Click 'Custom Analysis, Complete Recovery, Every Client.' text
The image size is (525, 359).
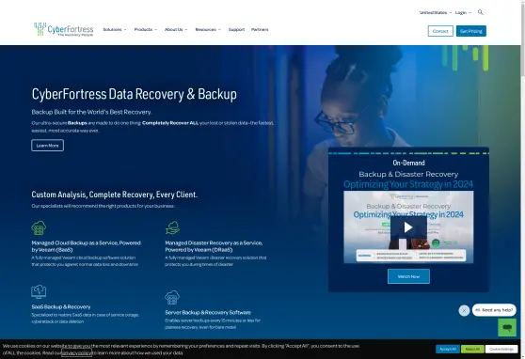point(115,195)
